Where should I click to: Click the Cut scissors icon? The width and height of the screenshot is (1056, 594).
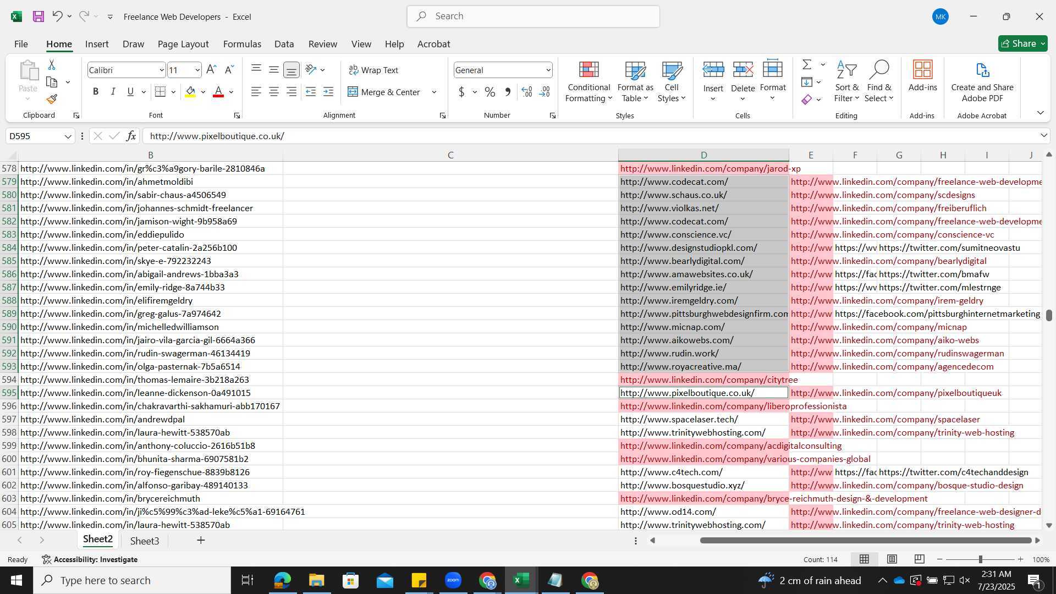pyautogui.click(x=52, y=65)
